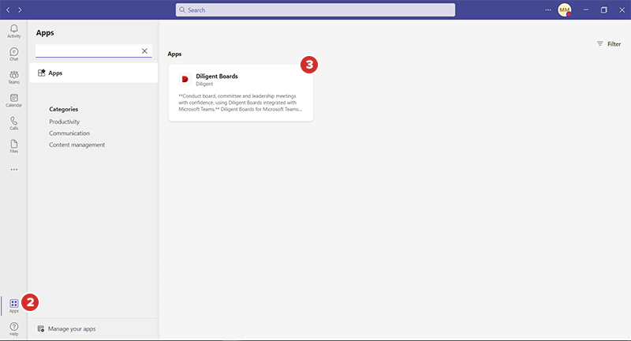Open the MM profile avatar menu
This screenshot has height=341, width=631.
(564, 9)
